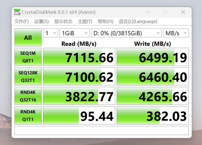202x145 pixels.
Task: Open the 文件(F) menu
Action: pos(21,21)
